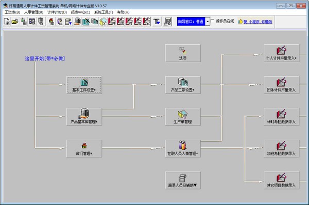Click the new file toolbar icon
This screenshot has height=205, width=309.
point(7,22)
